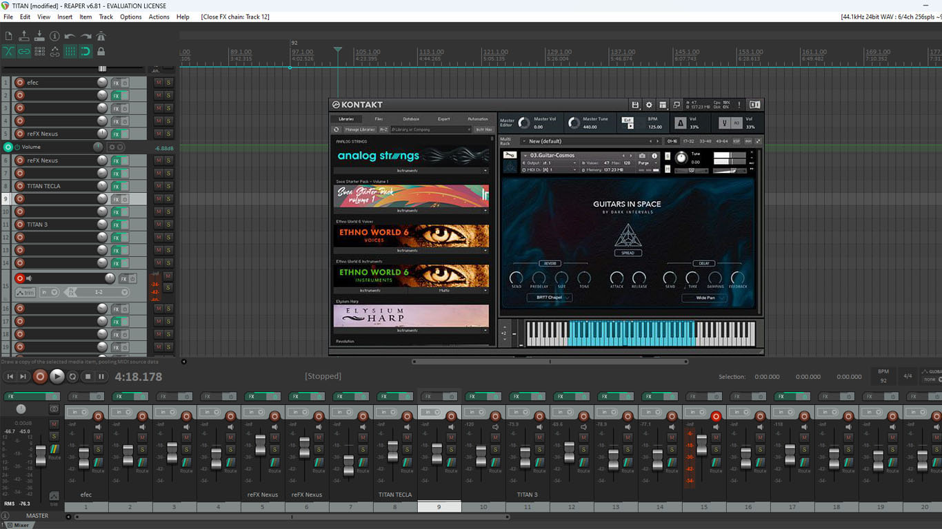Open the BRT7 Chapel reverb preset dropdown
Image resolution: width=942 pixels, height=529 pixels.
tap(550, 298)
